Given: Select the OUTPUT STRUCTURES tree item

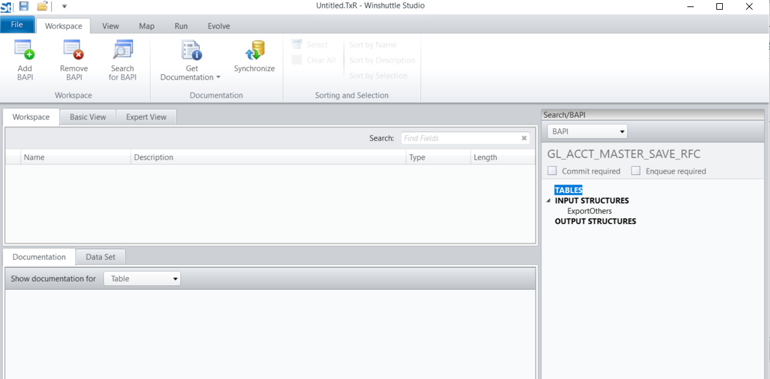Looking at the screenshot, I should [595, 221].
